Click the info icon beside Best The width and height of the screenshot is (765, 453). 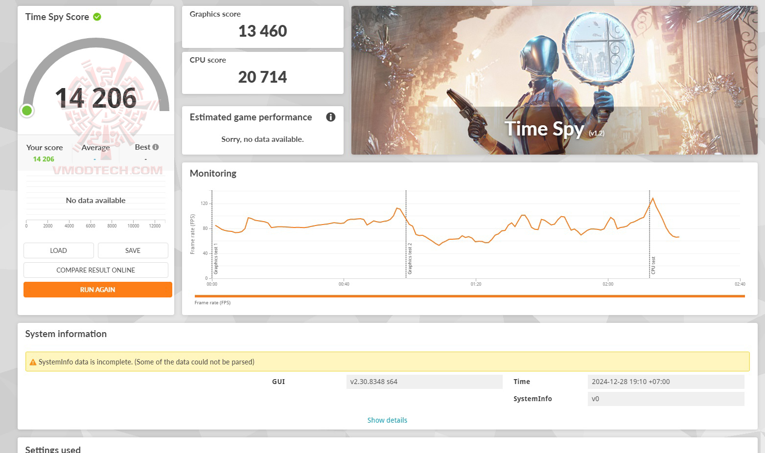[x=156, y=147]
